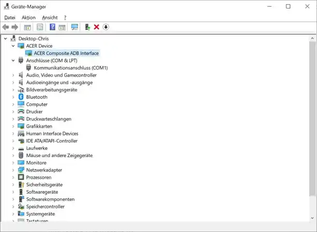This screenshot has height=232, width=317.
Task: Scan for hardware changes monitor icon
Action: [x=74, y=27]
